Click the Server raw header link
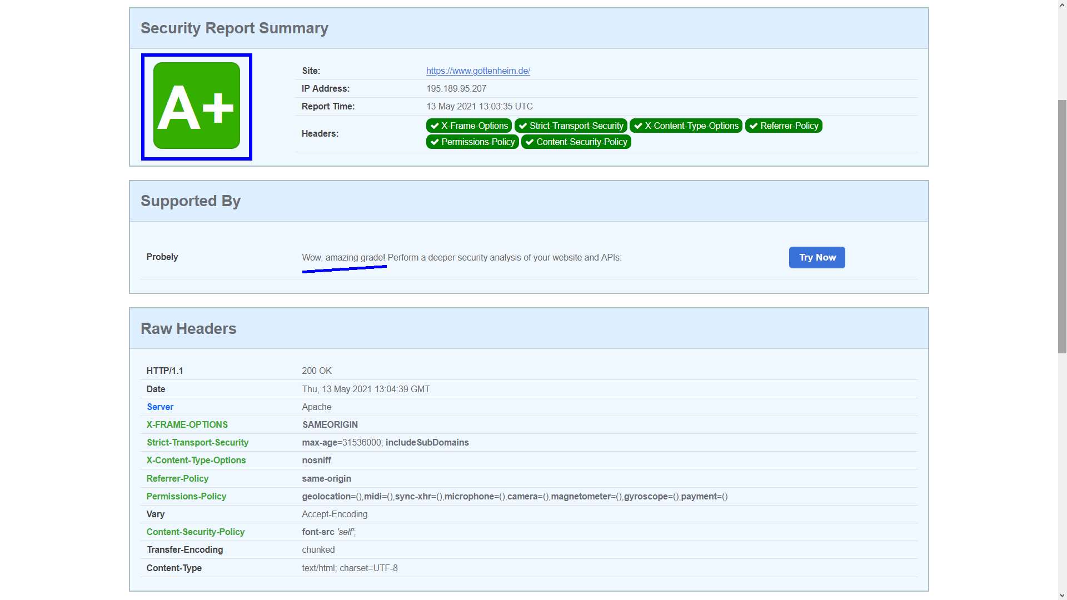Viewport: 1067px width, 600px height. click(x=160, y=407)
